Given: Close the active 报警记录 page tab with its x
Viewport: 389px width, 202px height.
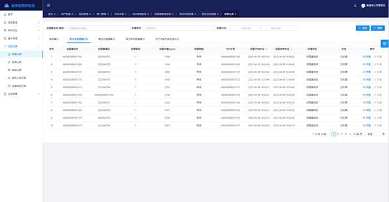Looking at the screenshot, I should coord(236,14).
